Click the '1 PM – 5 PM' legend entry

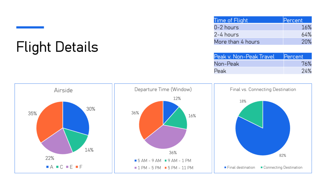pos(148,168)
